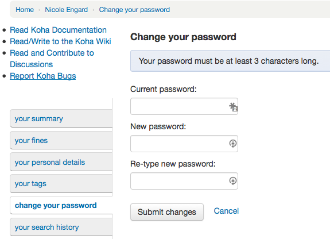This screenshot has height=239, width=330.
Task: Click the Submit changes button
Action: 167,212
